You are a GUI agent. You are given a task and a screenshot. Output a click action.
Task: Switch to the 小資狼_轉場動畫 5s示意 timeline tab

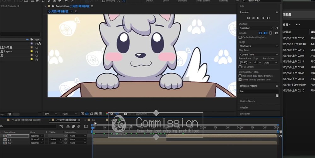(x=26, y=120)
